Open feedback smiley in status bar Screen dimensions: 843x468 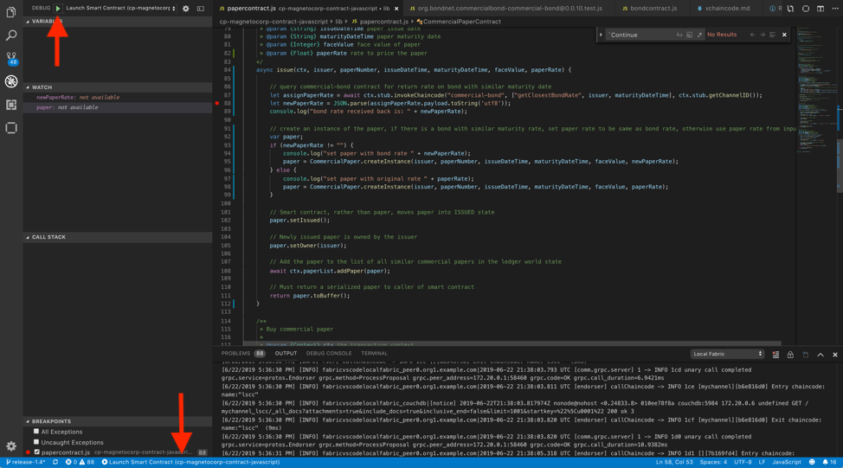[x=812, y=462]
